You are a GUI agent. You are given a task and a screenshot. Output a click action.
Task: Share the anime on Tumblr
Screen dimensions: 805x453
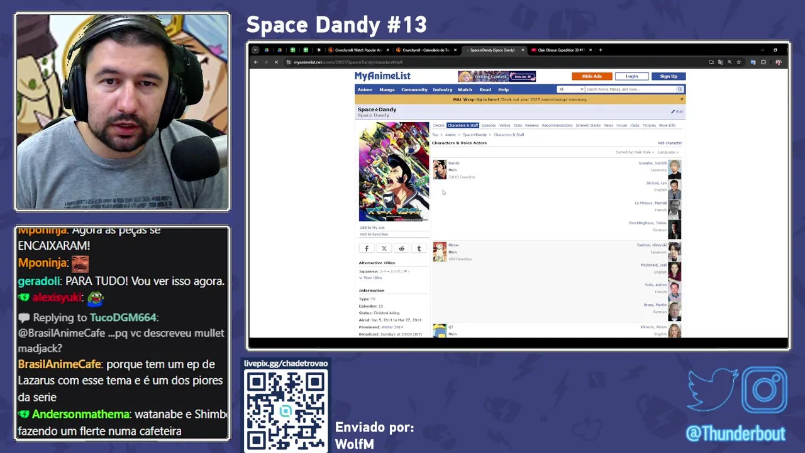[419, 249]
